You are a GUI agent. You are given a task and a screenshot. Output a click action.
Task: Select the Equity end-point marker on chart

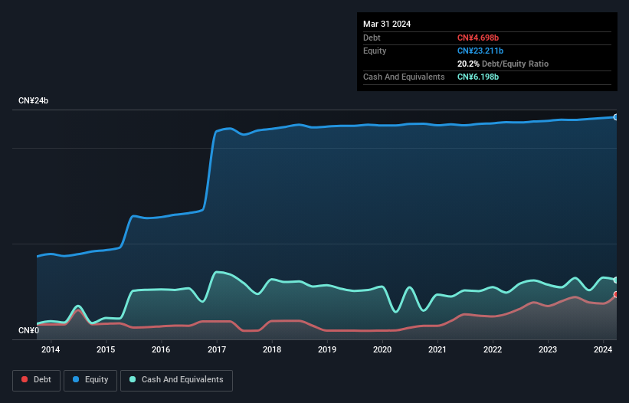pos(616,117)
